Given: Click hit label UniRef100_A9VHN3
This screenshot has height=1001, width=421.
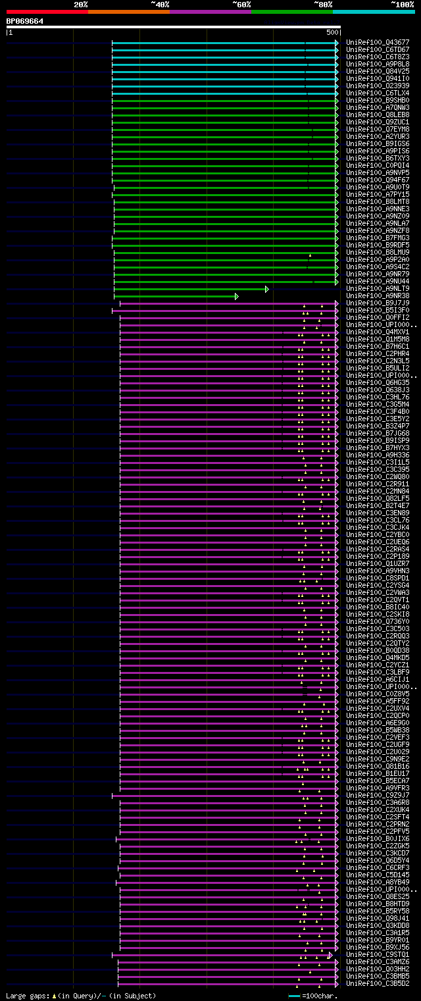Looking at the screenshot, I should point(378,571).
